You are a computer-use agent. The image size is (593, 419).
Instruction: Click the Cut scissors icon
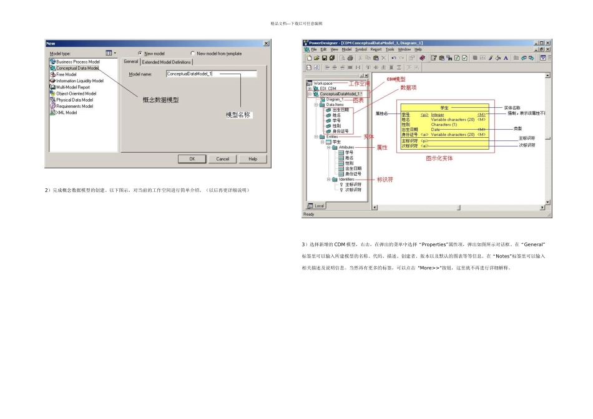point(360,58)
